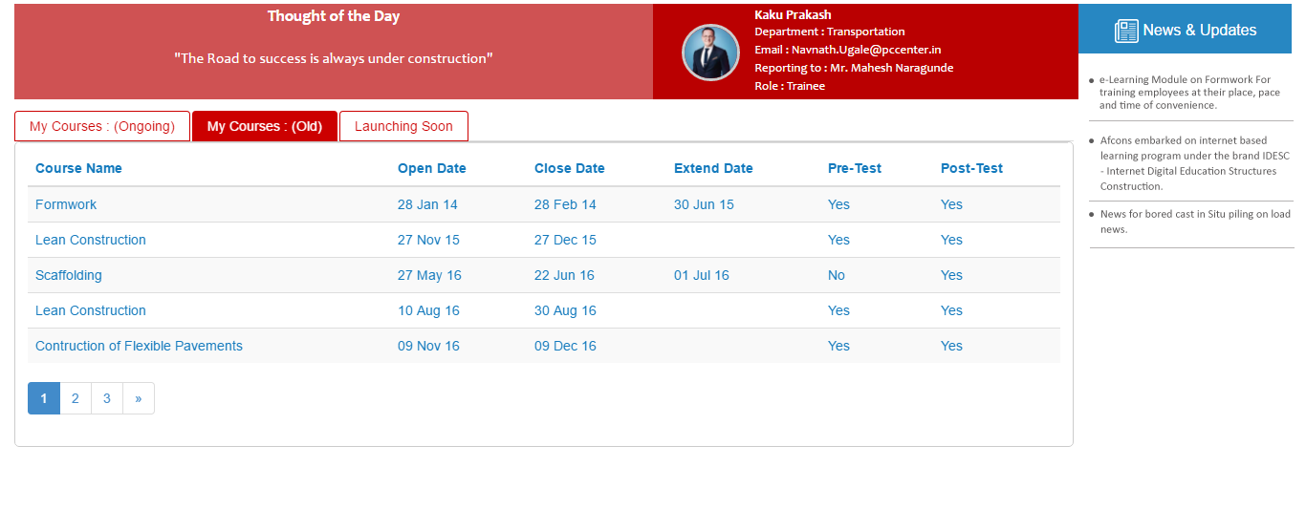Click the Open Date column header
Screen dimensions: 1306x531
click(x=432, y=168)
